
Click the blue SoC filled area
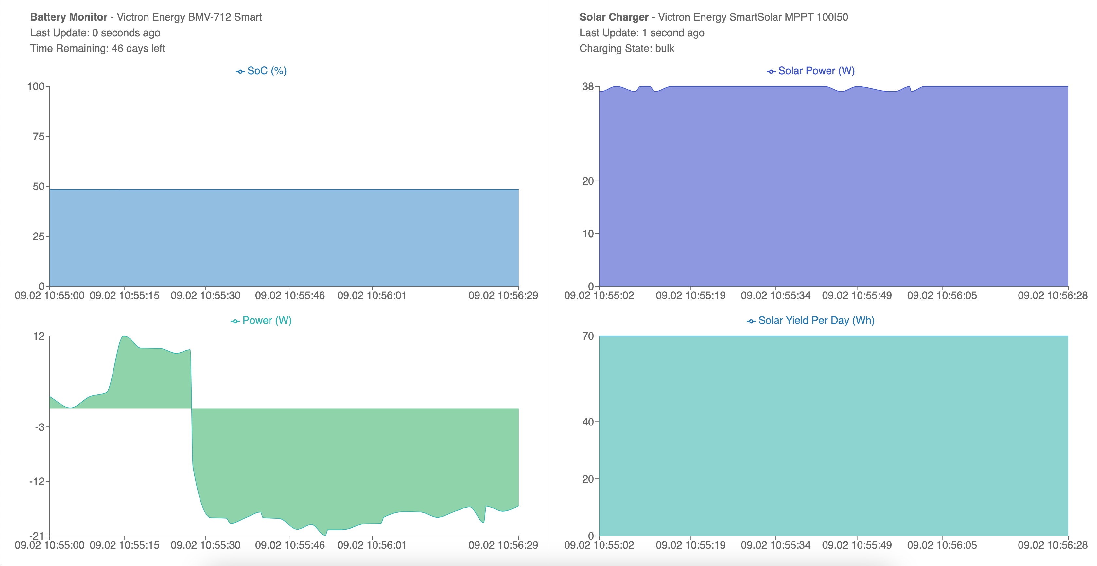click(284, 238)
